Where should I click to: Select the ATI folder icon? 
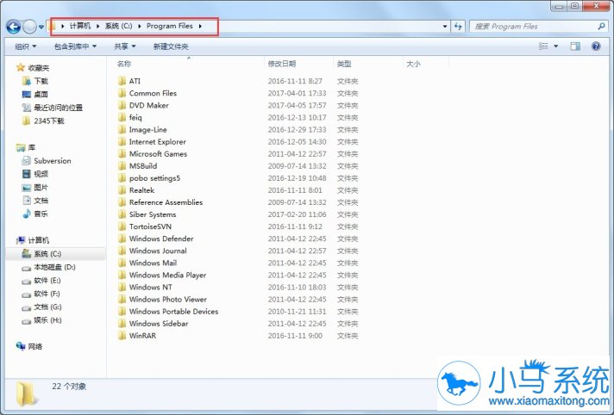pos(122,81)
